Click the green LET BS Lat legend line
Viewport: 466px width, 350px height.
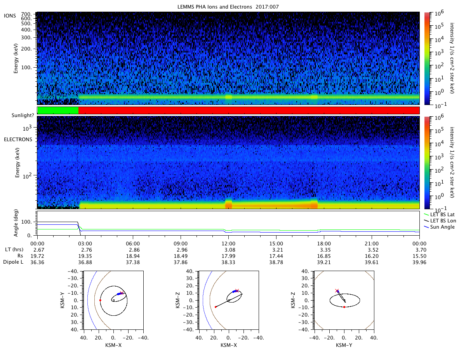point(427,214)
